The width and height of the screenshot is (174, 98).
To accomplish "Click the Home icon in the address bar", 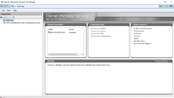I will click(167, 6).
